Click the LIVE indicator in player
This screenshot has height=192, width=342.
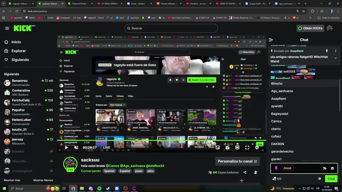click(x=107, y=147)
